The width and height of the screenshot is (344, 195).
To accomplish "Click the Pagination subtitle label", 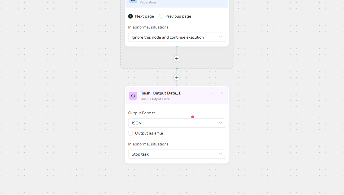I will (x=148, y=2).
